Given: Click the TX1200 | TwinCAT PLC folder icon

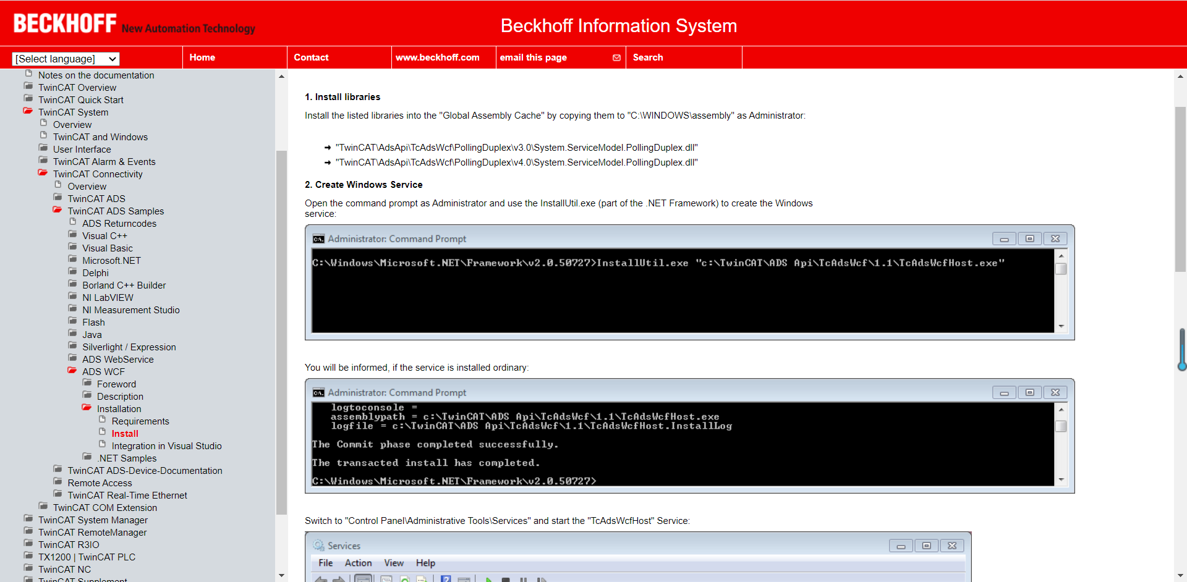Looking at the screenshot, I should 28,555.
